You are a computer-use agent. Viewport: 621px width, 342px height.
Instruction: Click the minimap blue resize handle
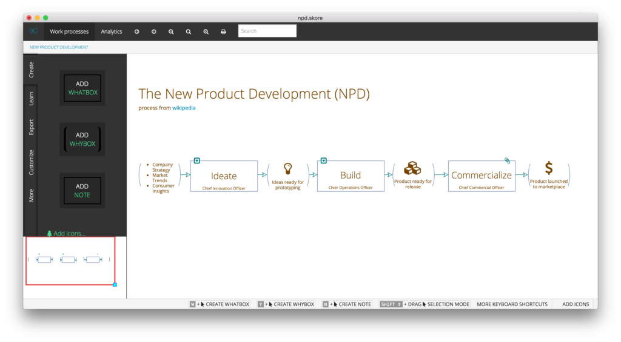pyautogui.click(x=115, y=284)
